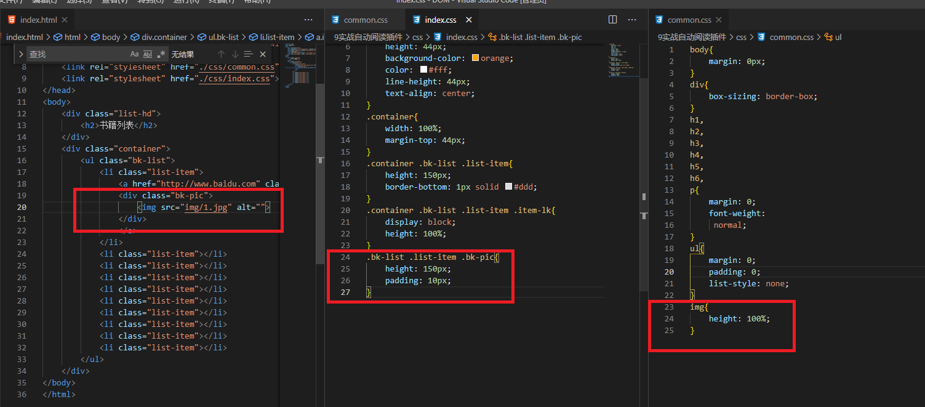
Task: Toggle Find in Selection option
Action: coord(249,54)
